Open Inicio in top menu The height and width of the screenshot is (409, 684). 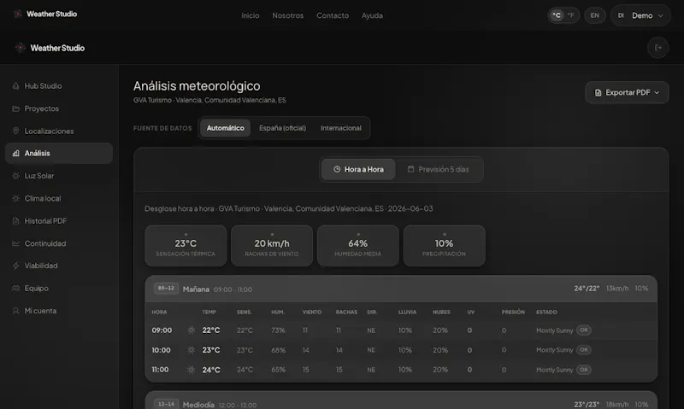(x=251, y=15)
